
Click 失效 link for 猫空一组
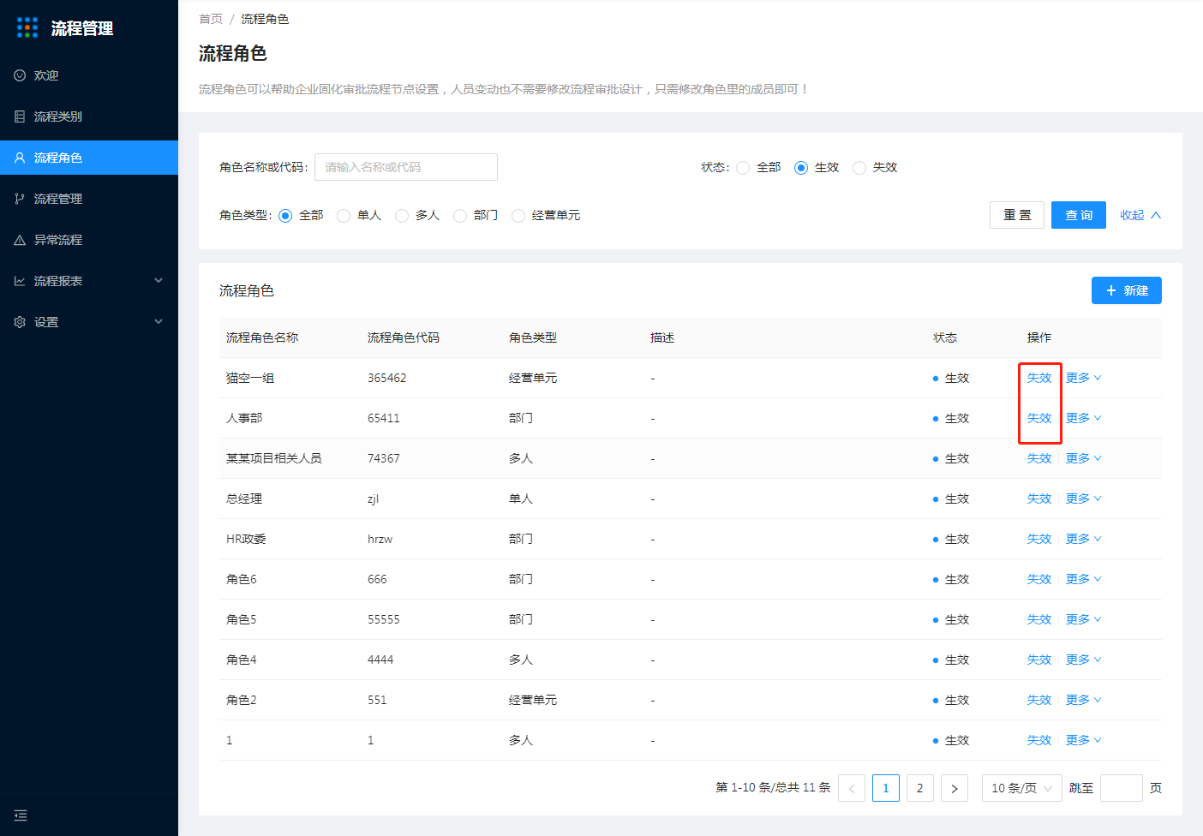tap(1039, 378)
